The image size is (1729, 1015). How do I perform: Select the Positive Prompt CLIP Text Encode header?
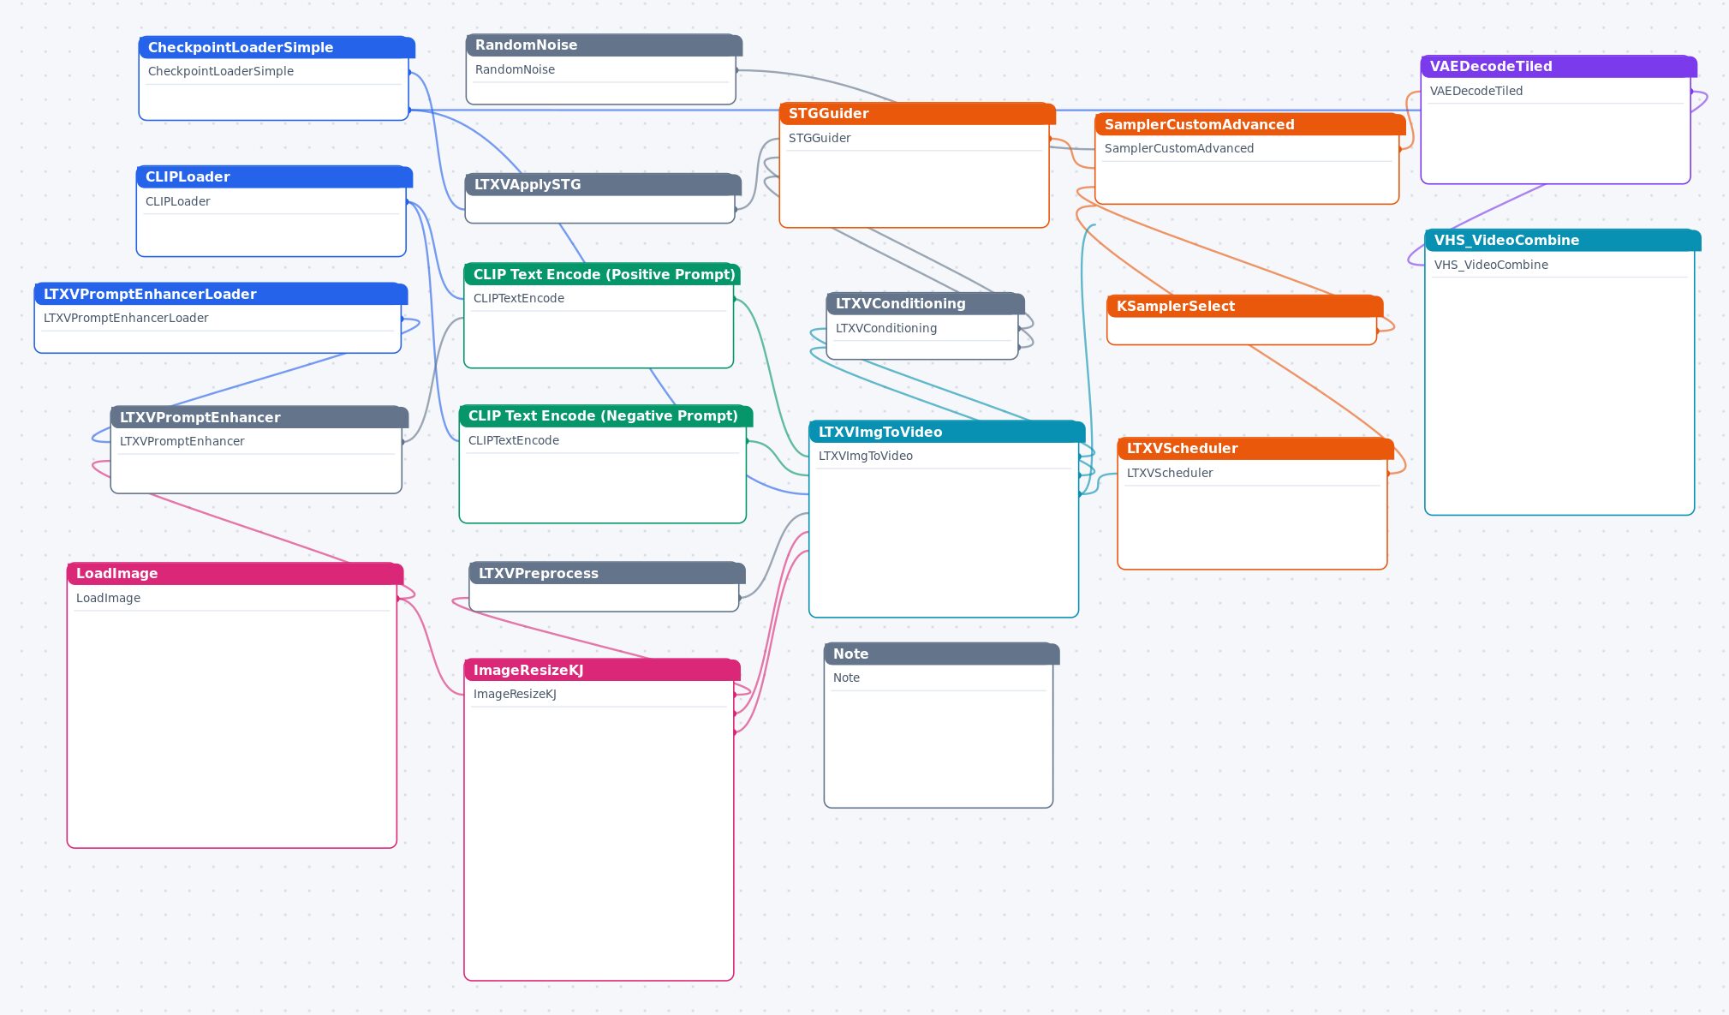[602, 274]
